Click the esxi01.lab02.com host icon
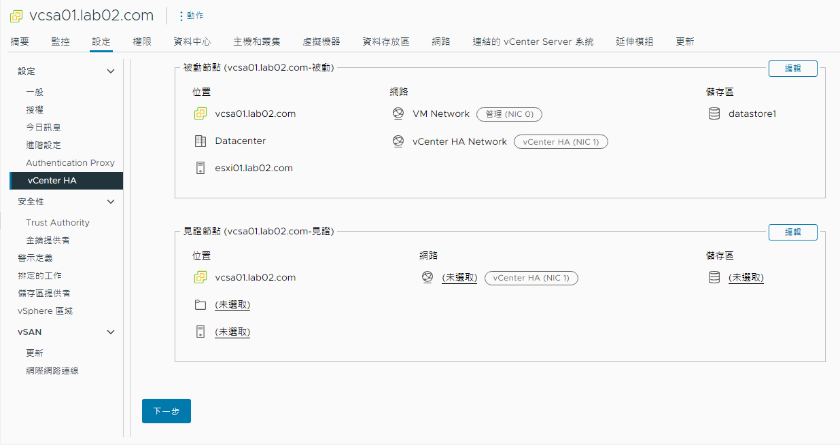The image size is (840, 445). 200,168
